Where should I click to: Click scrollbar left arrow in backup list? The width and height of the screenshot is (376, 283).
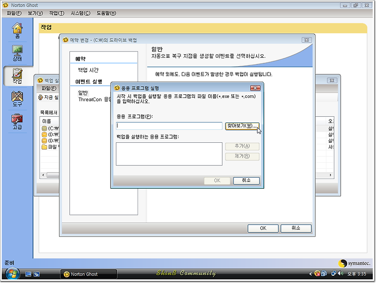[43, 175]
